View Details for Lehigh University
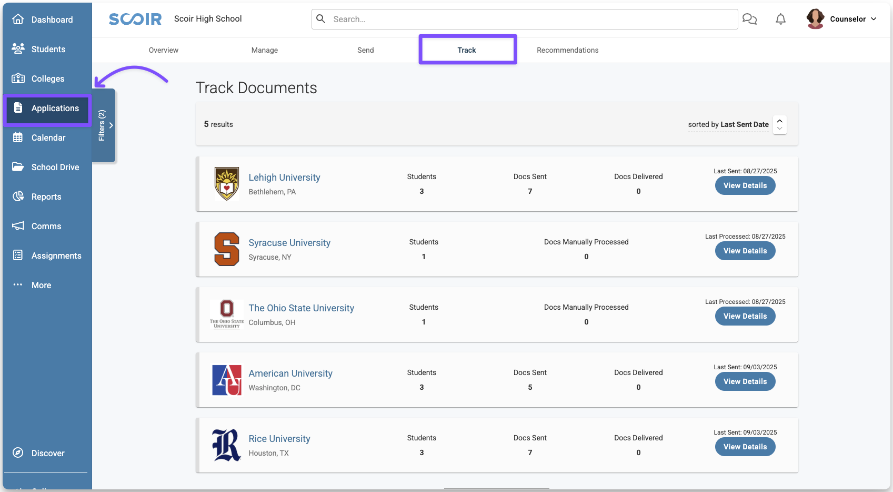 (x=745, y=185)
